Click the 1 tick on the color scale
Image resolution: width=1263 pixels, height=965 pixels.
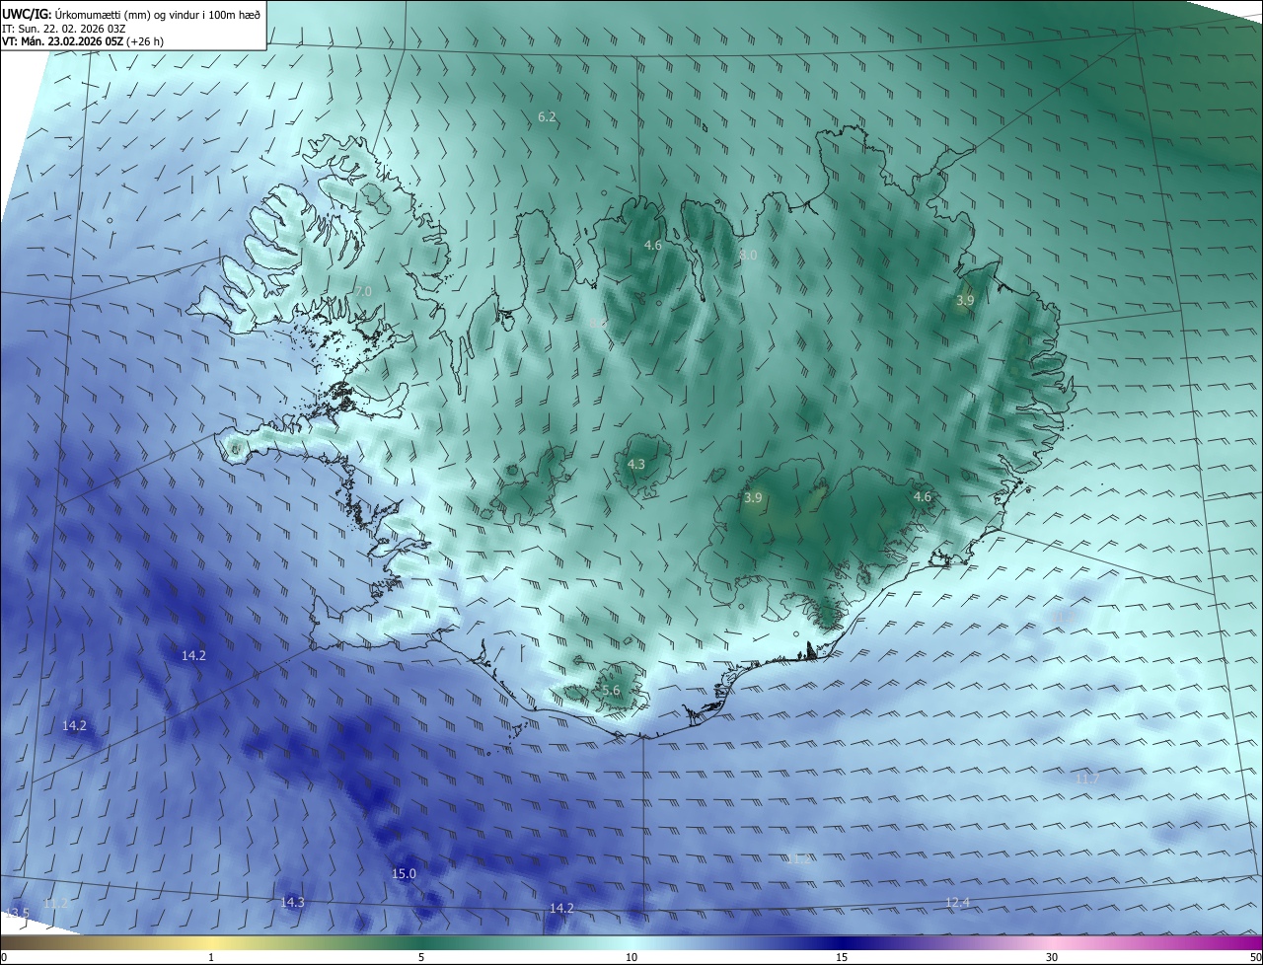pyautogui.click(x=211, y=957)
